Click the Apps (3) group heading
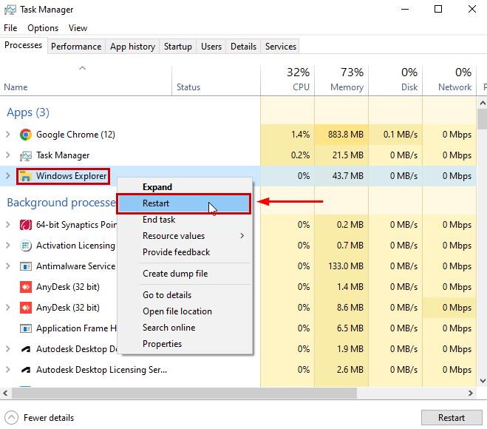Viewport: 487px width, 429px height. click(x=28, y=112)
